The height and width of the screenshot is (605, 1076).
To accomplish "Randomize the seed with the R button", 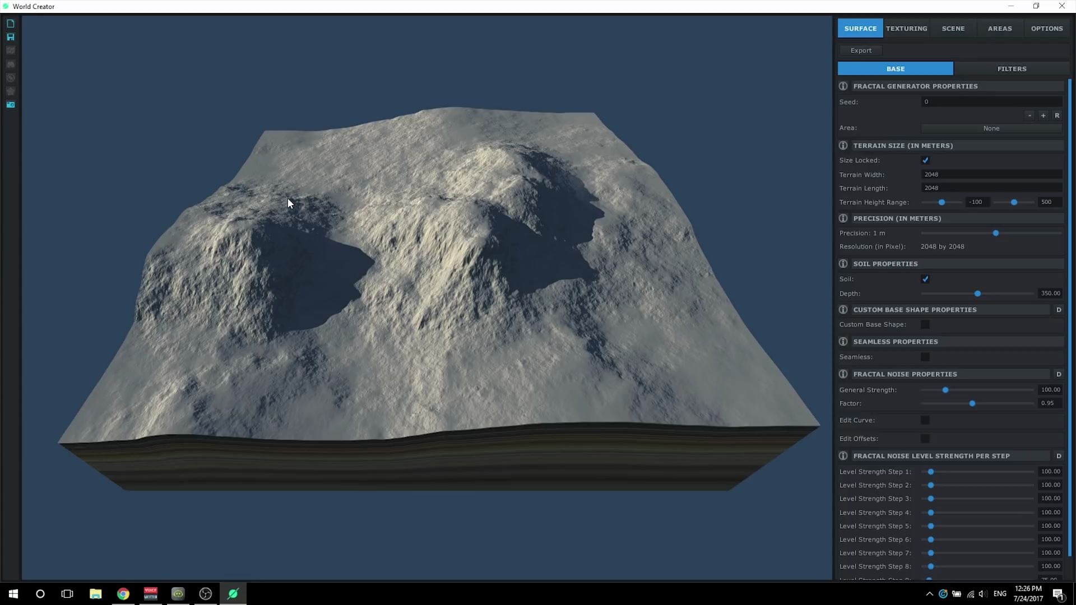I will point(1057,115).
